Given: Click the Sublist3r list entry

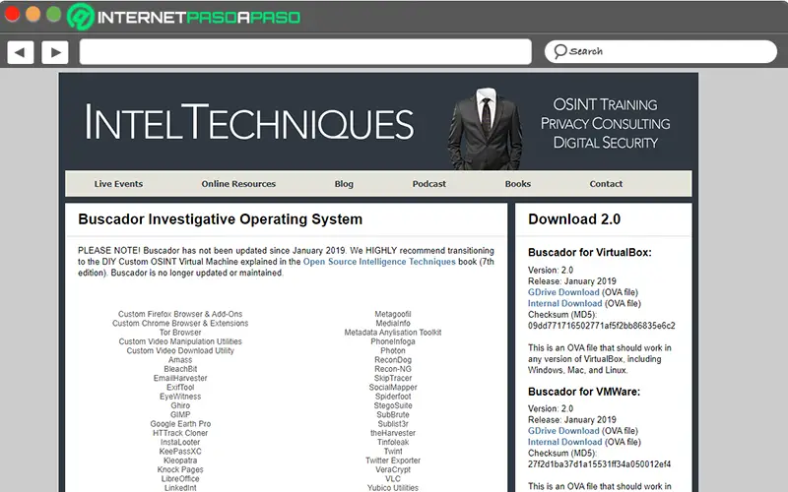Looking at the screenshot, I should 393,424.
